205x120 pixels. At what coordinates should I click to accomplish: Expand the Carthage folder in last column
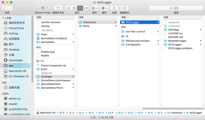(201, 30)
